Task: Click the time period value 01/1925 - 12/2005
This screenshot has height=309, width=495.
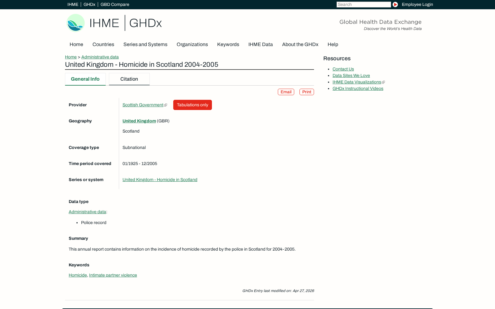Action: tap(140, 163)
